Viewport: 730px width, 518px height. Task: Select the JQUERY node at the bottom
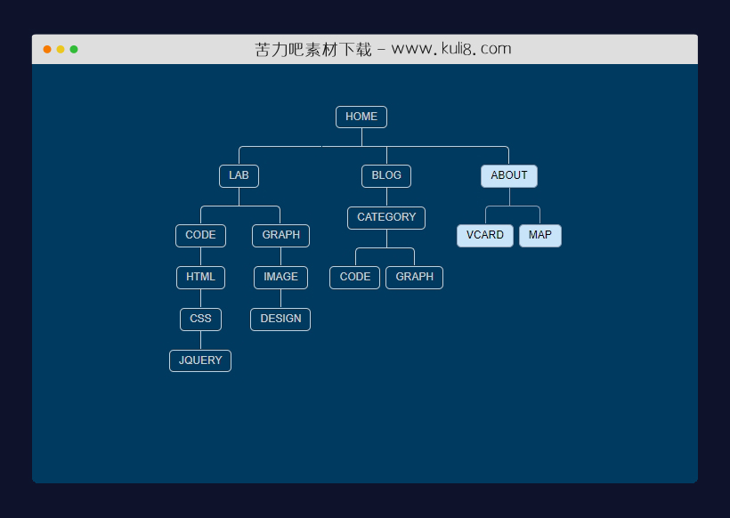(x=200, y=360)
